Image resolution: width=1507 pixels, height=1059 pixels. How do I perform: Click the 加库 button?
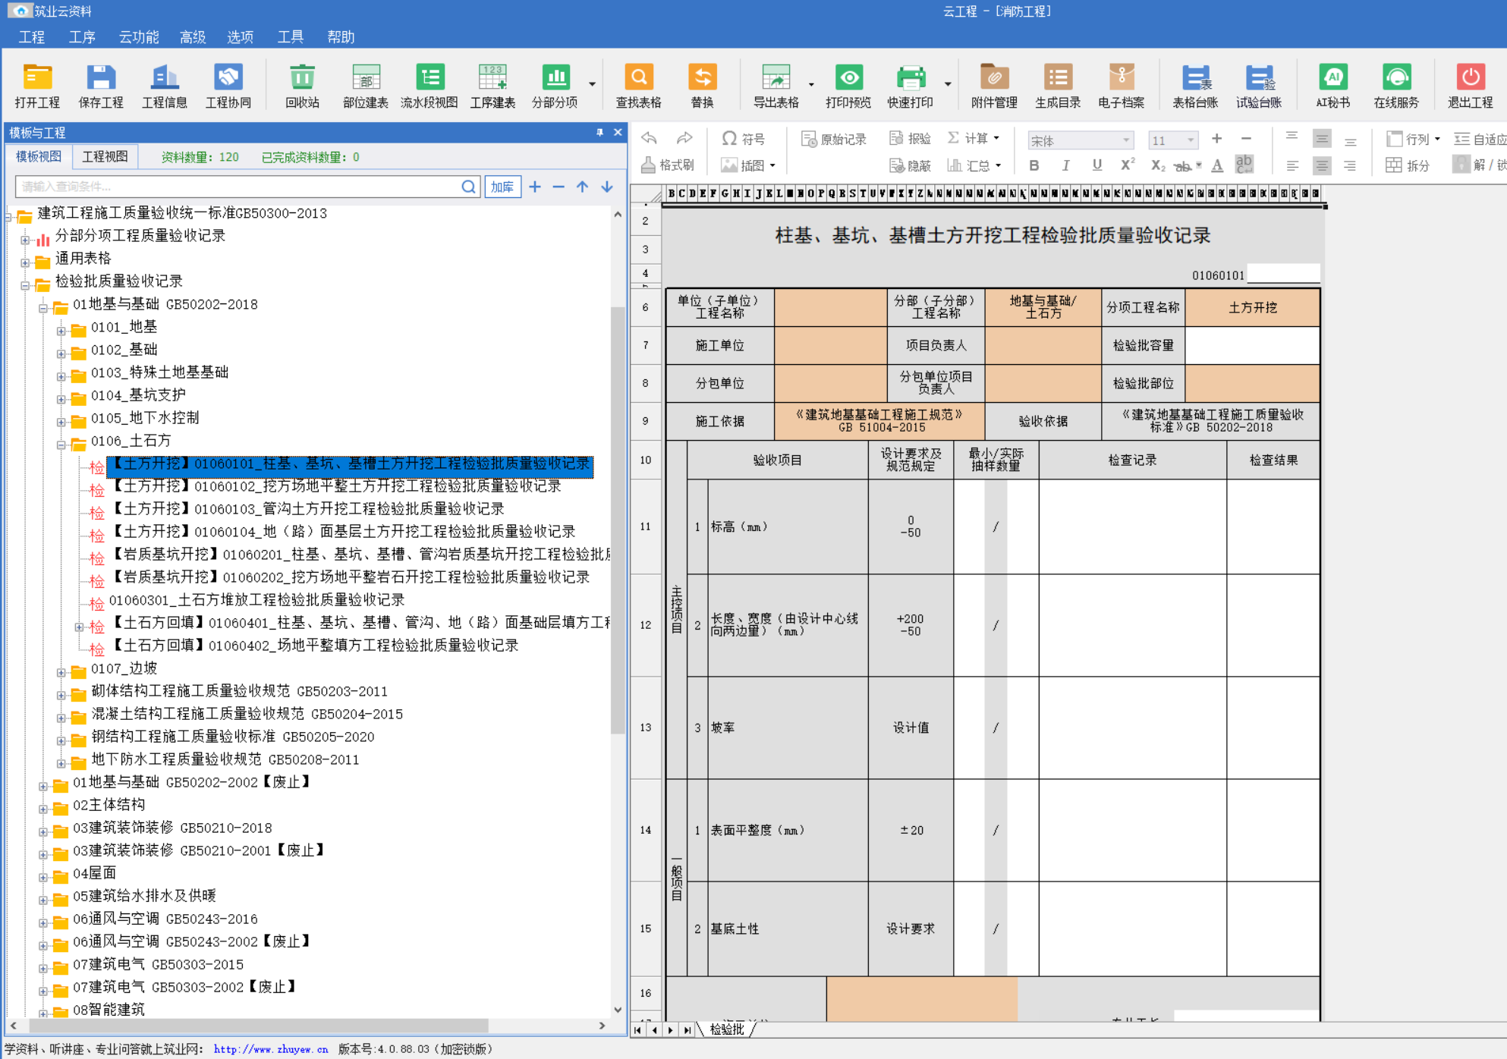tap(502, 187)
